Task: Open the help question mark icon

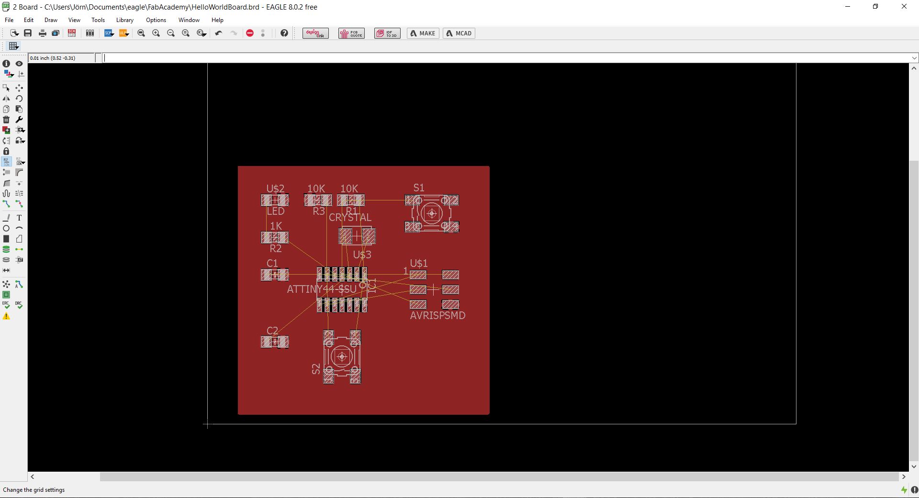Action: pos(284,33)
